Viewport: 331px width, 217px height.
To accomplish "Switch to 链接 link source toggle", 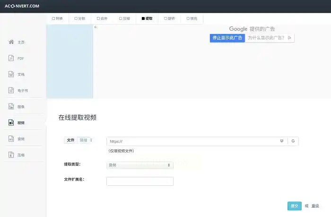I will [x=83, y=140].
